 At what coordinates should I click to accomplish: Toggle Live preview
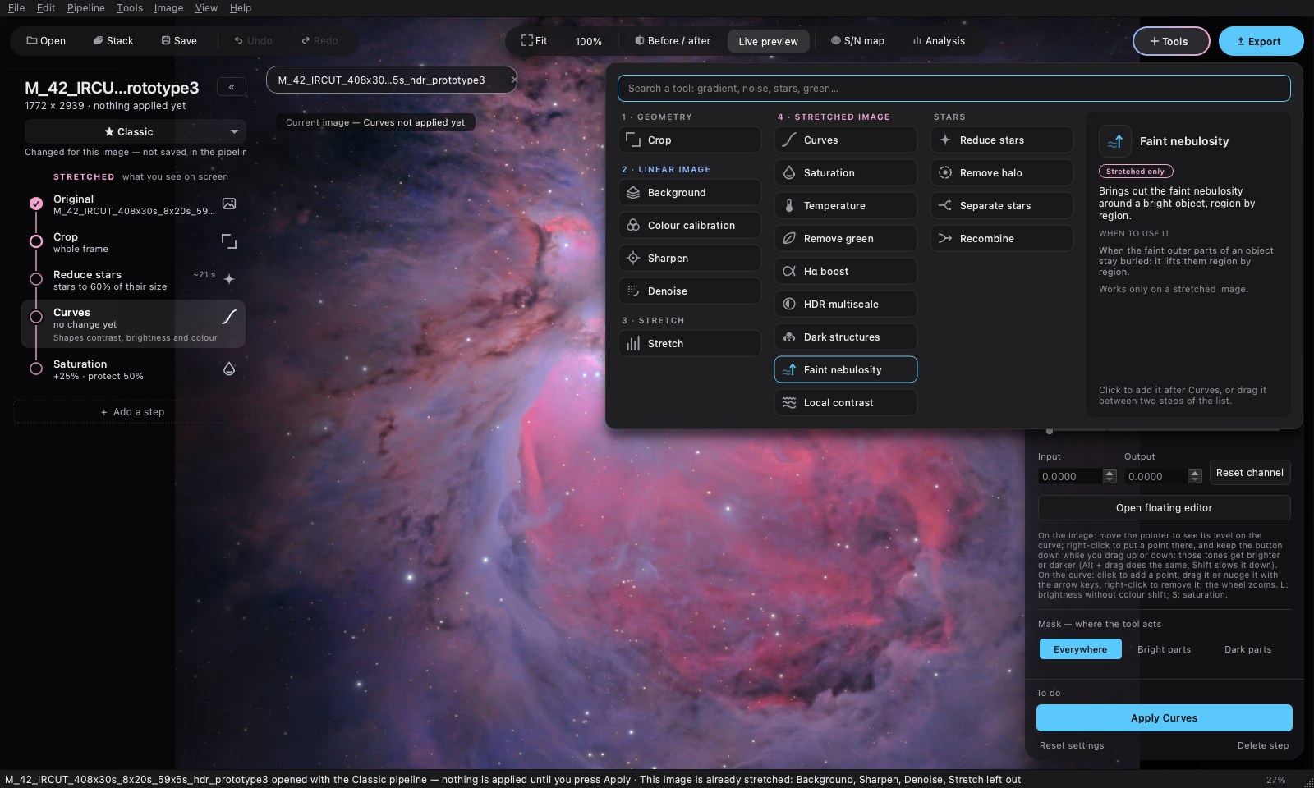[x=768, y=41]
